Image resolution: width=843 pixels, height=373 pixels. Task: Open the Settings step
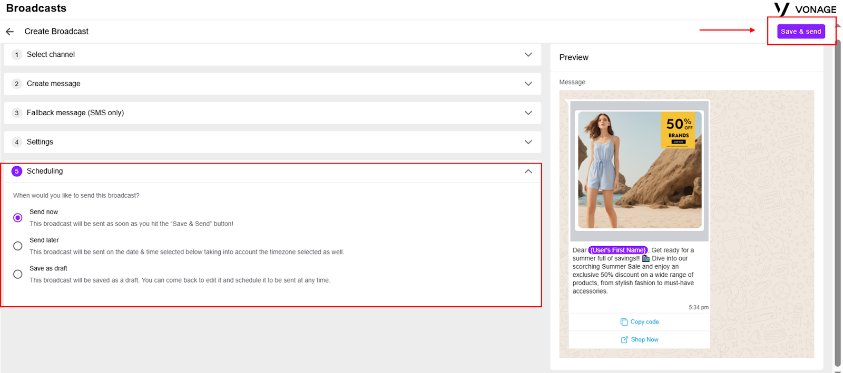click(x=272, y=142)
